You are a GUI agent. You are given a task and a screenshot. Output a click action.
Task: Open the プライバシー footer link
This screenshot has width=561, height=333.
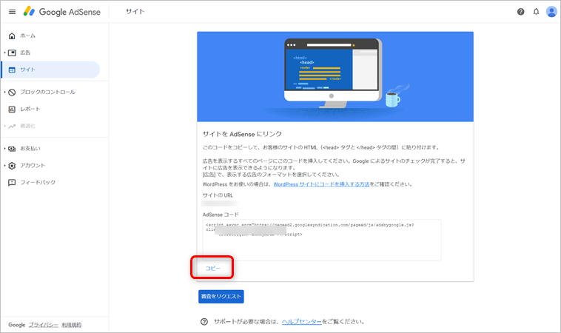pyautogui.click(x=43, y=325)
